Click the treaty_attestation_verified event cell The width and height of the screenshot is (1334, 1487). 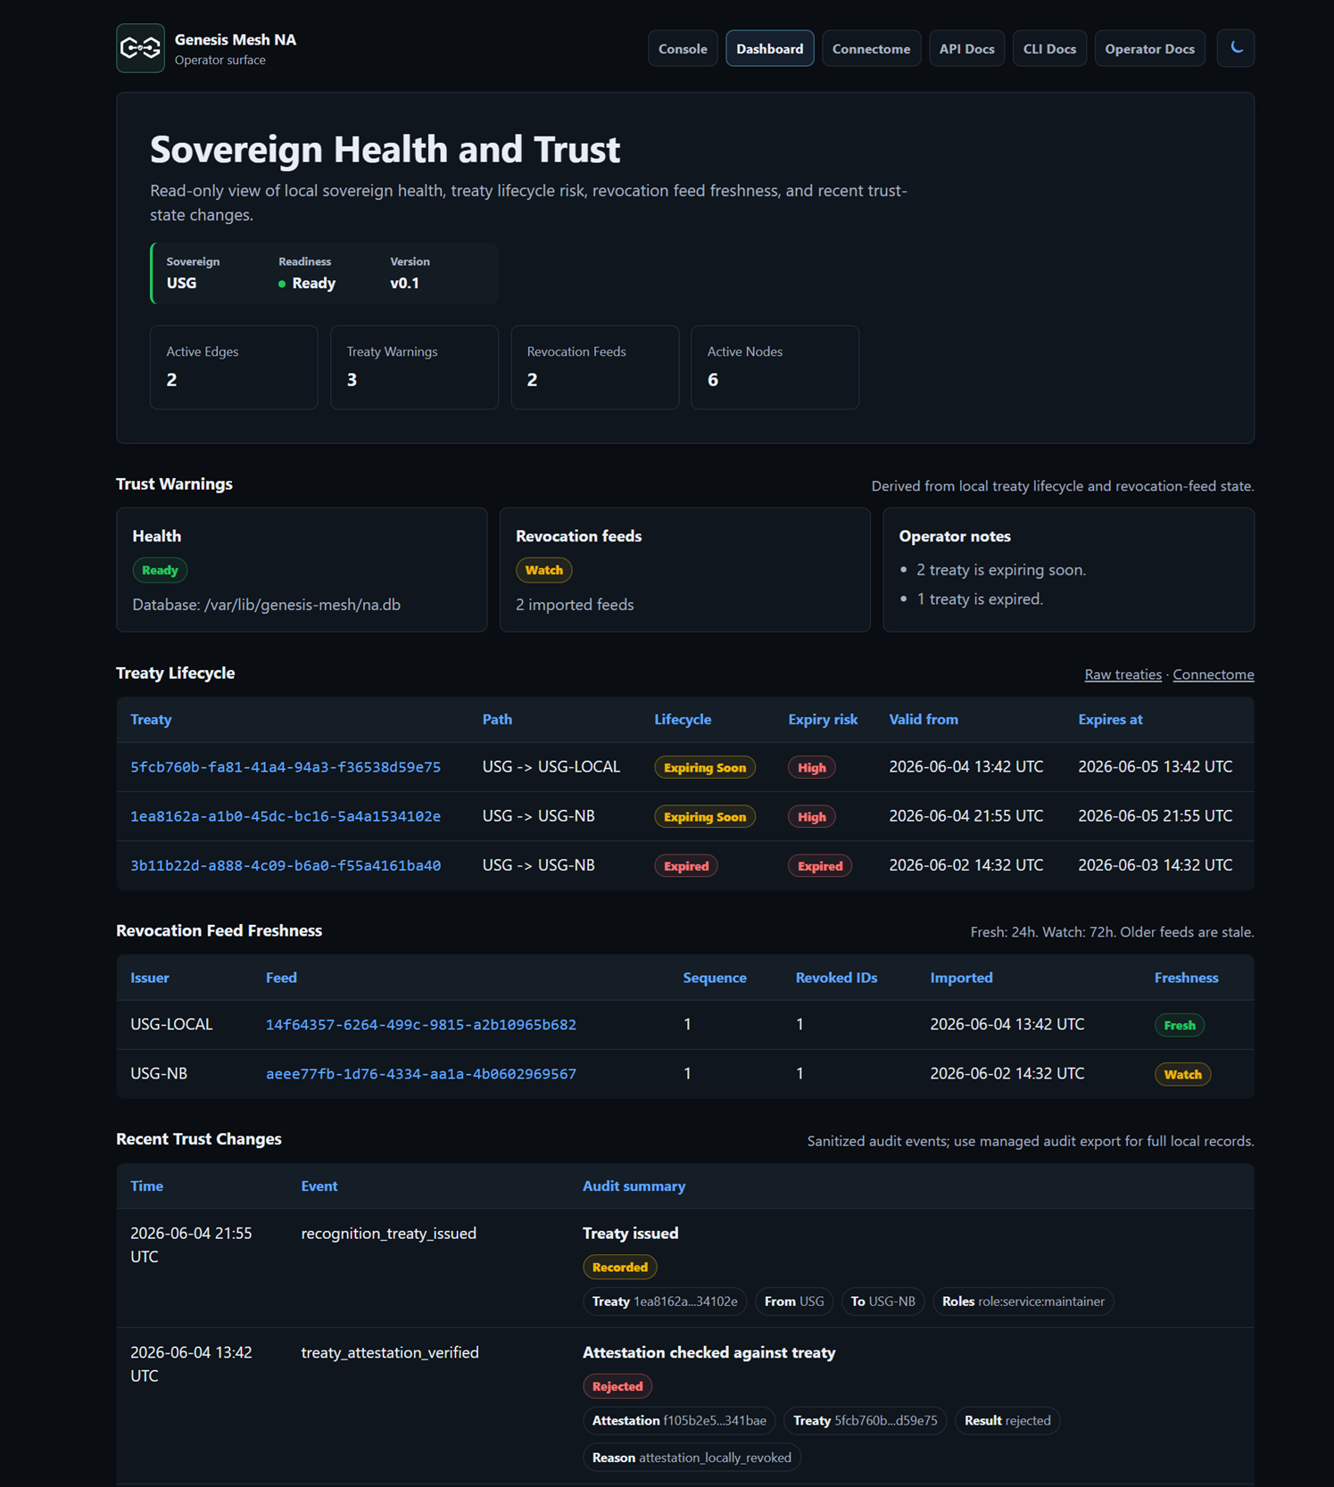(x=390, y=1353)
